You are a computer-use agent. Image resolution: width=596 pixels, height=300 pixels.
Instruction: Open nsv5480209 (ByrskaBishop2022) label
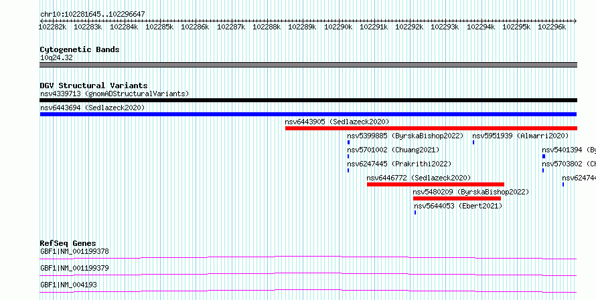coord(471,192)
